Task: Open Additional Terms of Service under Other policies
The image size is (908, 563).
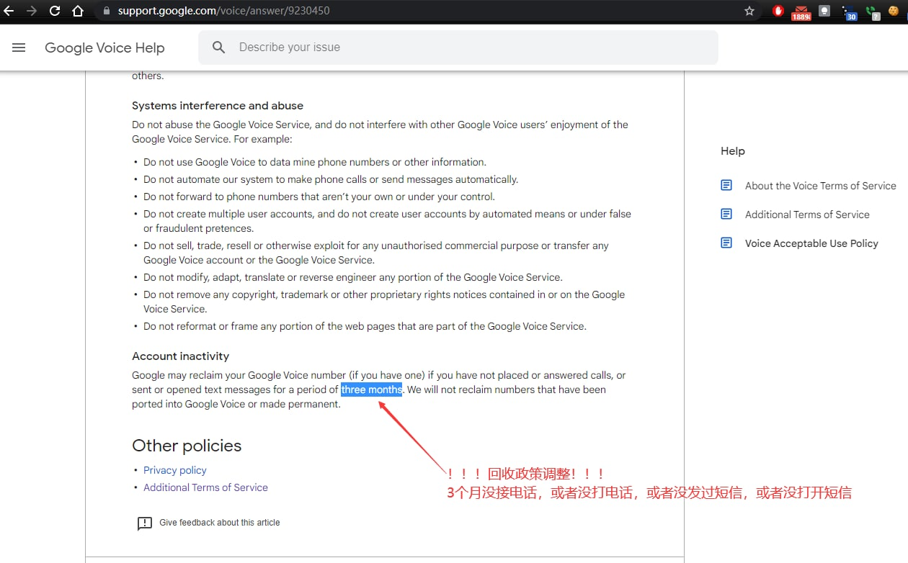Action: tap(205, 487)
